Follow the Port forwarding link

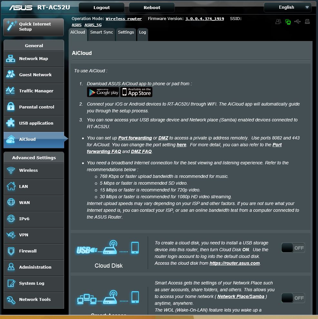pos(135,138)
